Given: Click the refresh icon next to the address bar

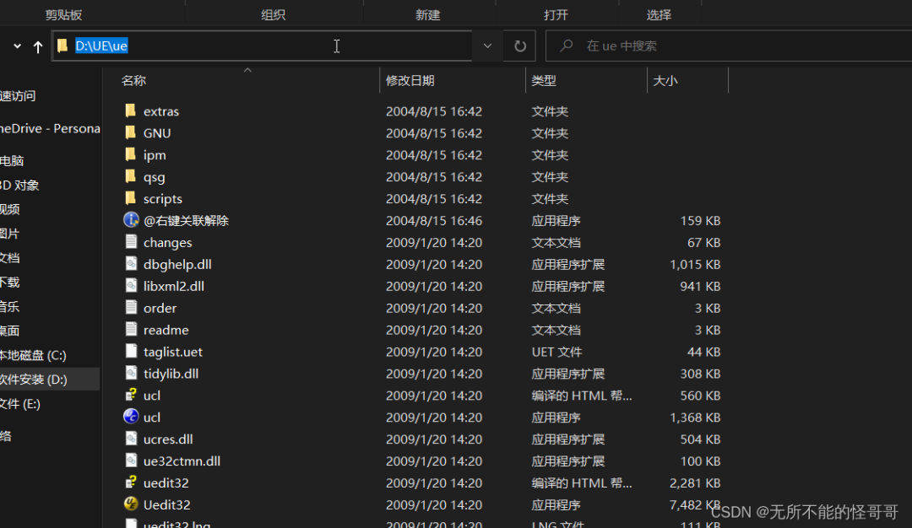Looking at the screenshot, I should (519, 46).
